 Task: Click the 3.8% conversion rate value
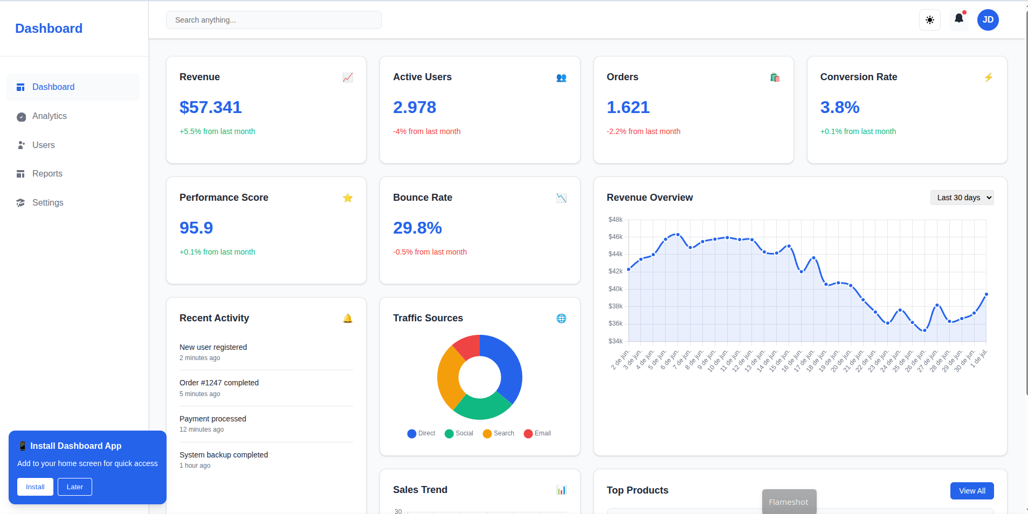(x=840, y=107)
